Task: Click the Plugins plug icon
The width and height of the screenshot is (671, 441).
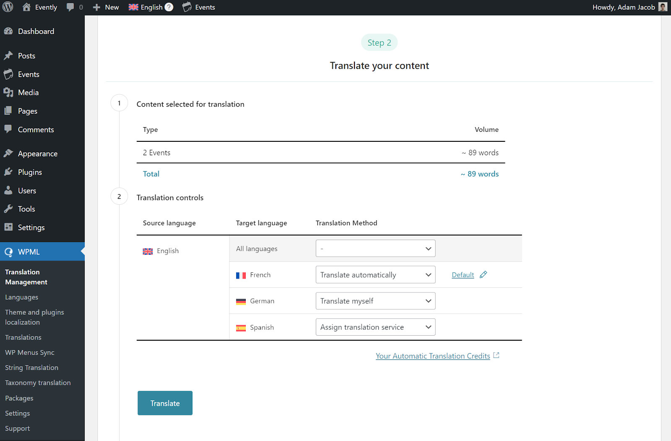Action: (x=9, y=172)
